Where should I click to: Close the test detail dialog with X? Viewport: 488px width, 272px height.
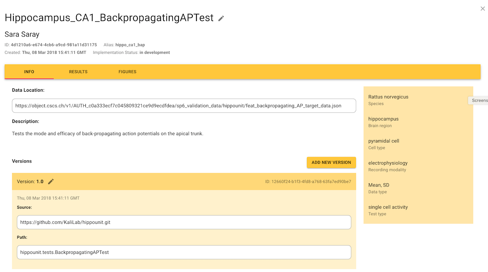coord(482,9)
